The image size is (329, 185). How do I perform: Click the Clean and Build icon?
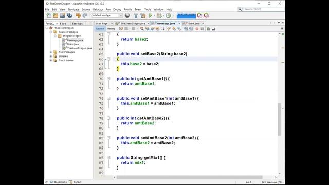[x=143, y=15]
